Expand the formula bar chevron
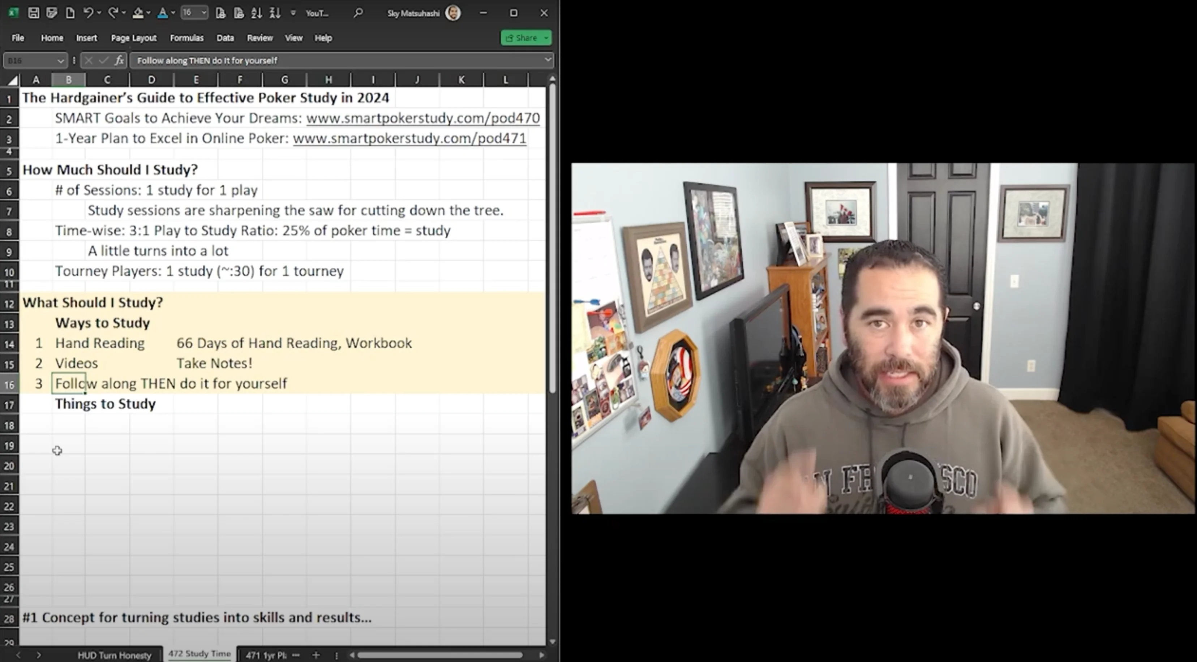The image size is (1197, 662). (548, 60)
